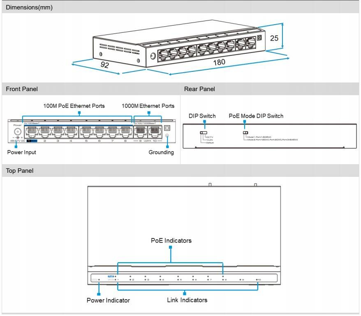Click the Top Panel section header
Screen dimensions: 361x316
(20, 171)
